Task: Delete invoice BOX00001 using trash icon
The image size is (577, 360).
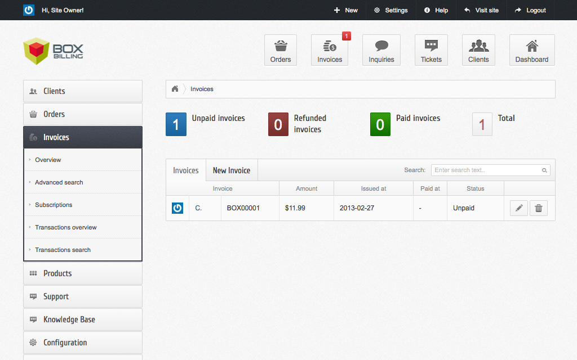Action: point(538,208)
